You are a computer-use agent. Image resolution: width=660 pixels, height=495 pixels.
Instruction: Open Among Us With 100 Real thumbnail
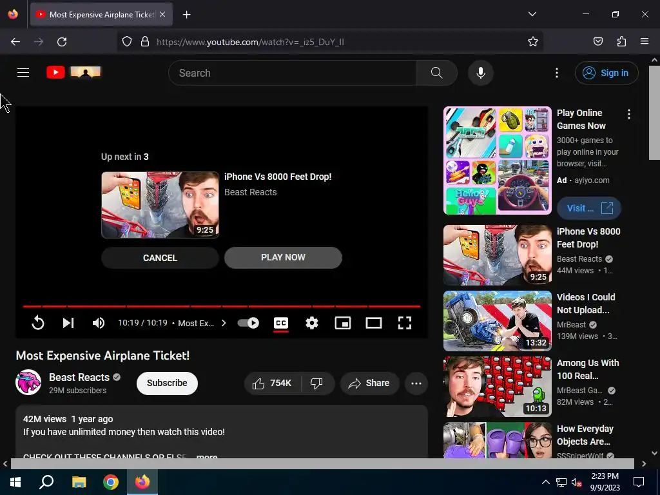(497, 387)
